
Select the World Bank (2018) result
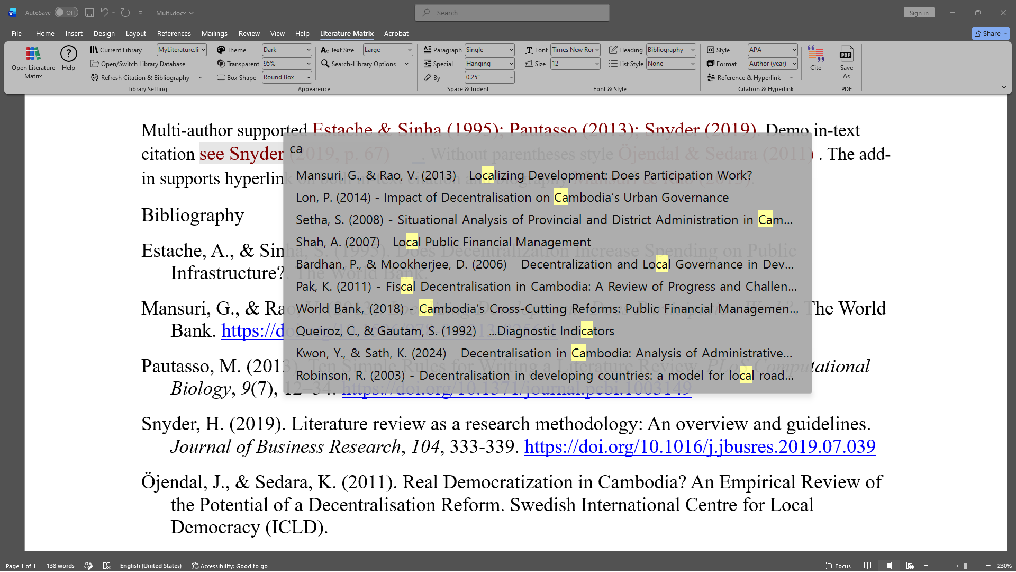pos(547,309)
